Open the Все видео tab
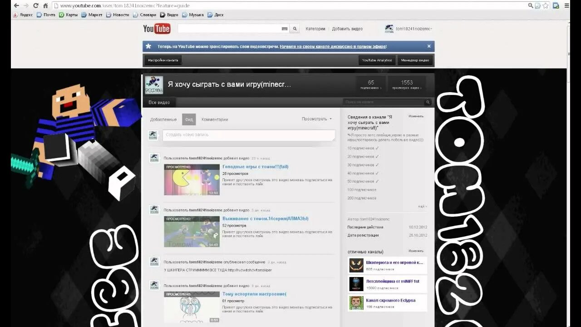This screenshot has height=327, width=581. [x=159, y=103]
